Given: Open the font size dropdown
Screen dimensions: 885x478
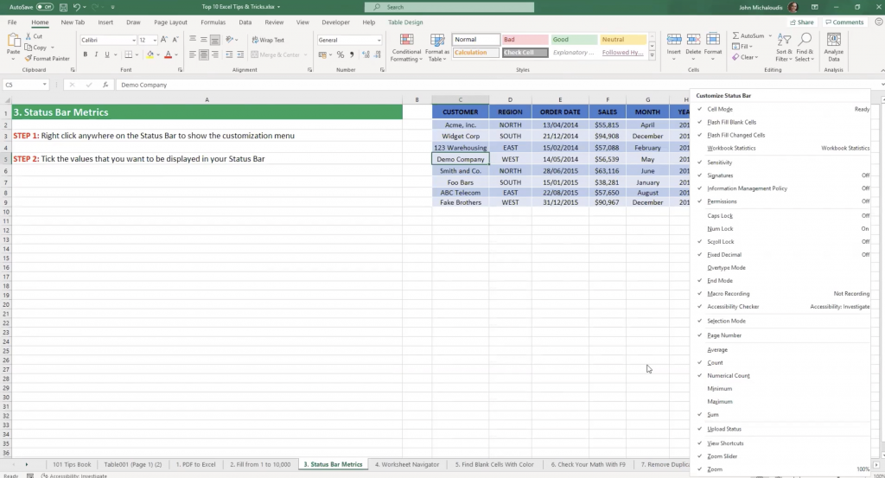Looking at the screenshot, I should click(x=155, y=40).
